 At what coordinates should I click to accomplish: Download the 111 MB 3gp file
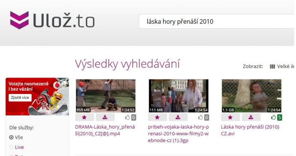click(178, 118)
